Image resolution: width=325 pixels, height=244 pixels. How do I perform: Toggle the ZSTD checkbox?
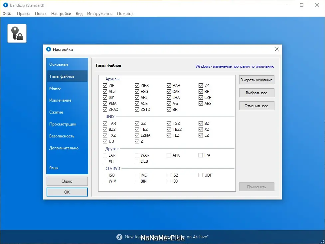[137, 110]
